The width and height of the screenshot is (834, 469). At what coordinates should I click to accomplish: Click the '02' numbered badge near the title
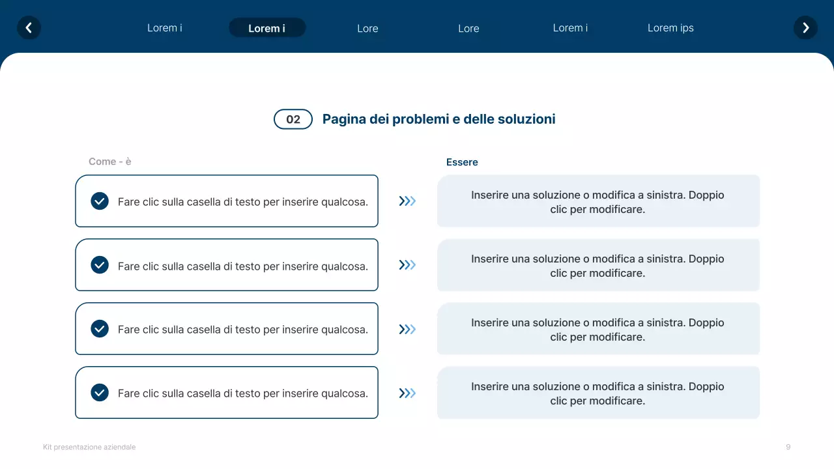[293, 119]
